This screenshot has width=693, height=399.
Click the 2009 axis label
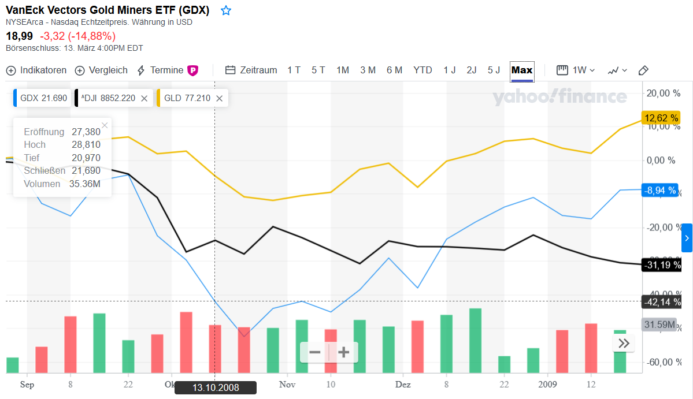coord(547,385)
